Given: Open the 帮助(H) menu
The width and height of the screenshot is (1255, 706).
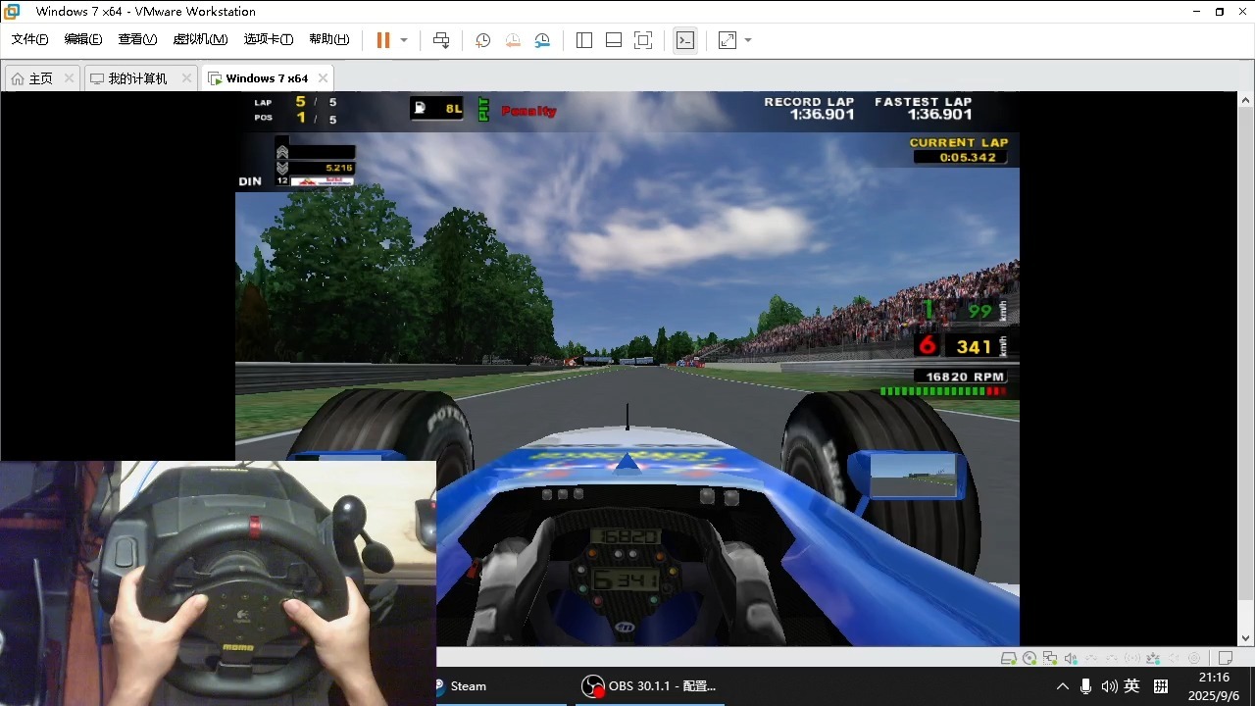Looking at the screenshot, I should pos(329,39).
